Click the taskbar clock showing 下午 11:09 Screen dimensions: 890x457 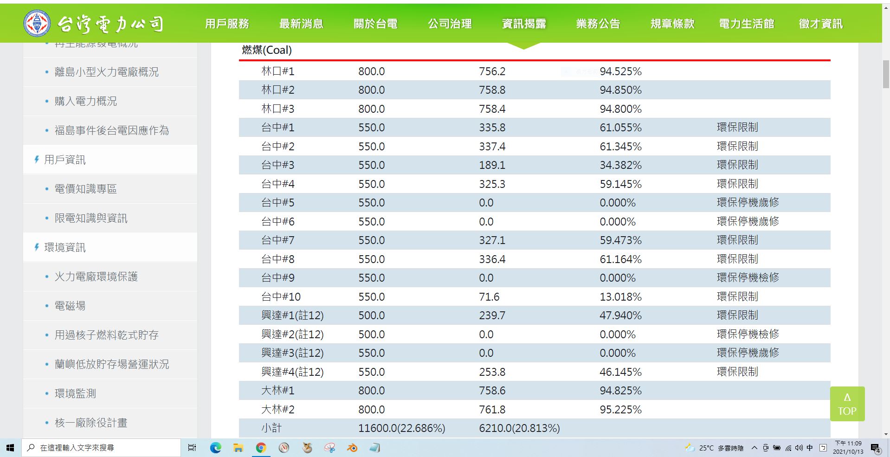point(848,448)
